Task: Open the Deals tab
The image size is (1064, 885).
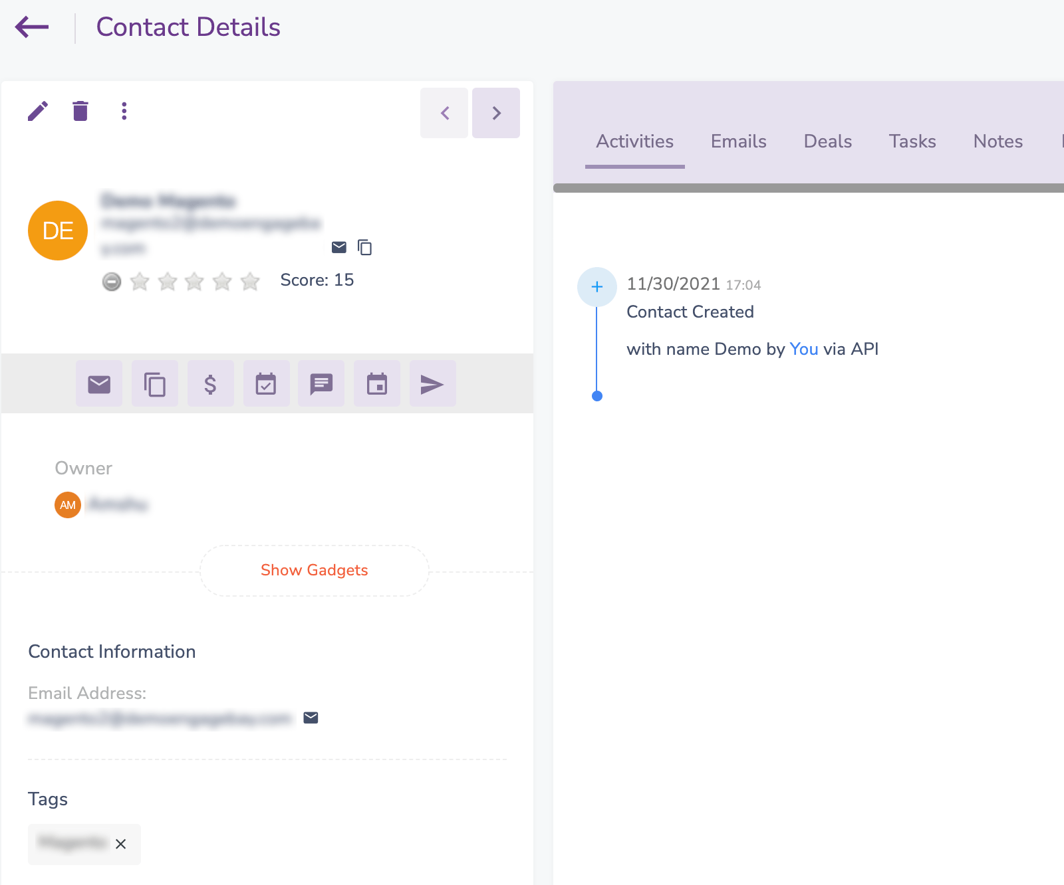Action: [827, 142]
